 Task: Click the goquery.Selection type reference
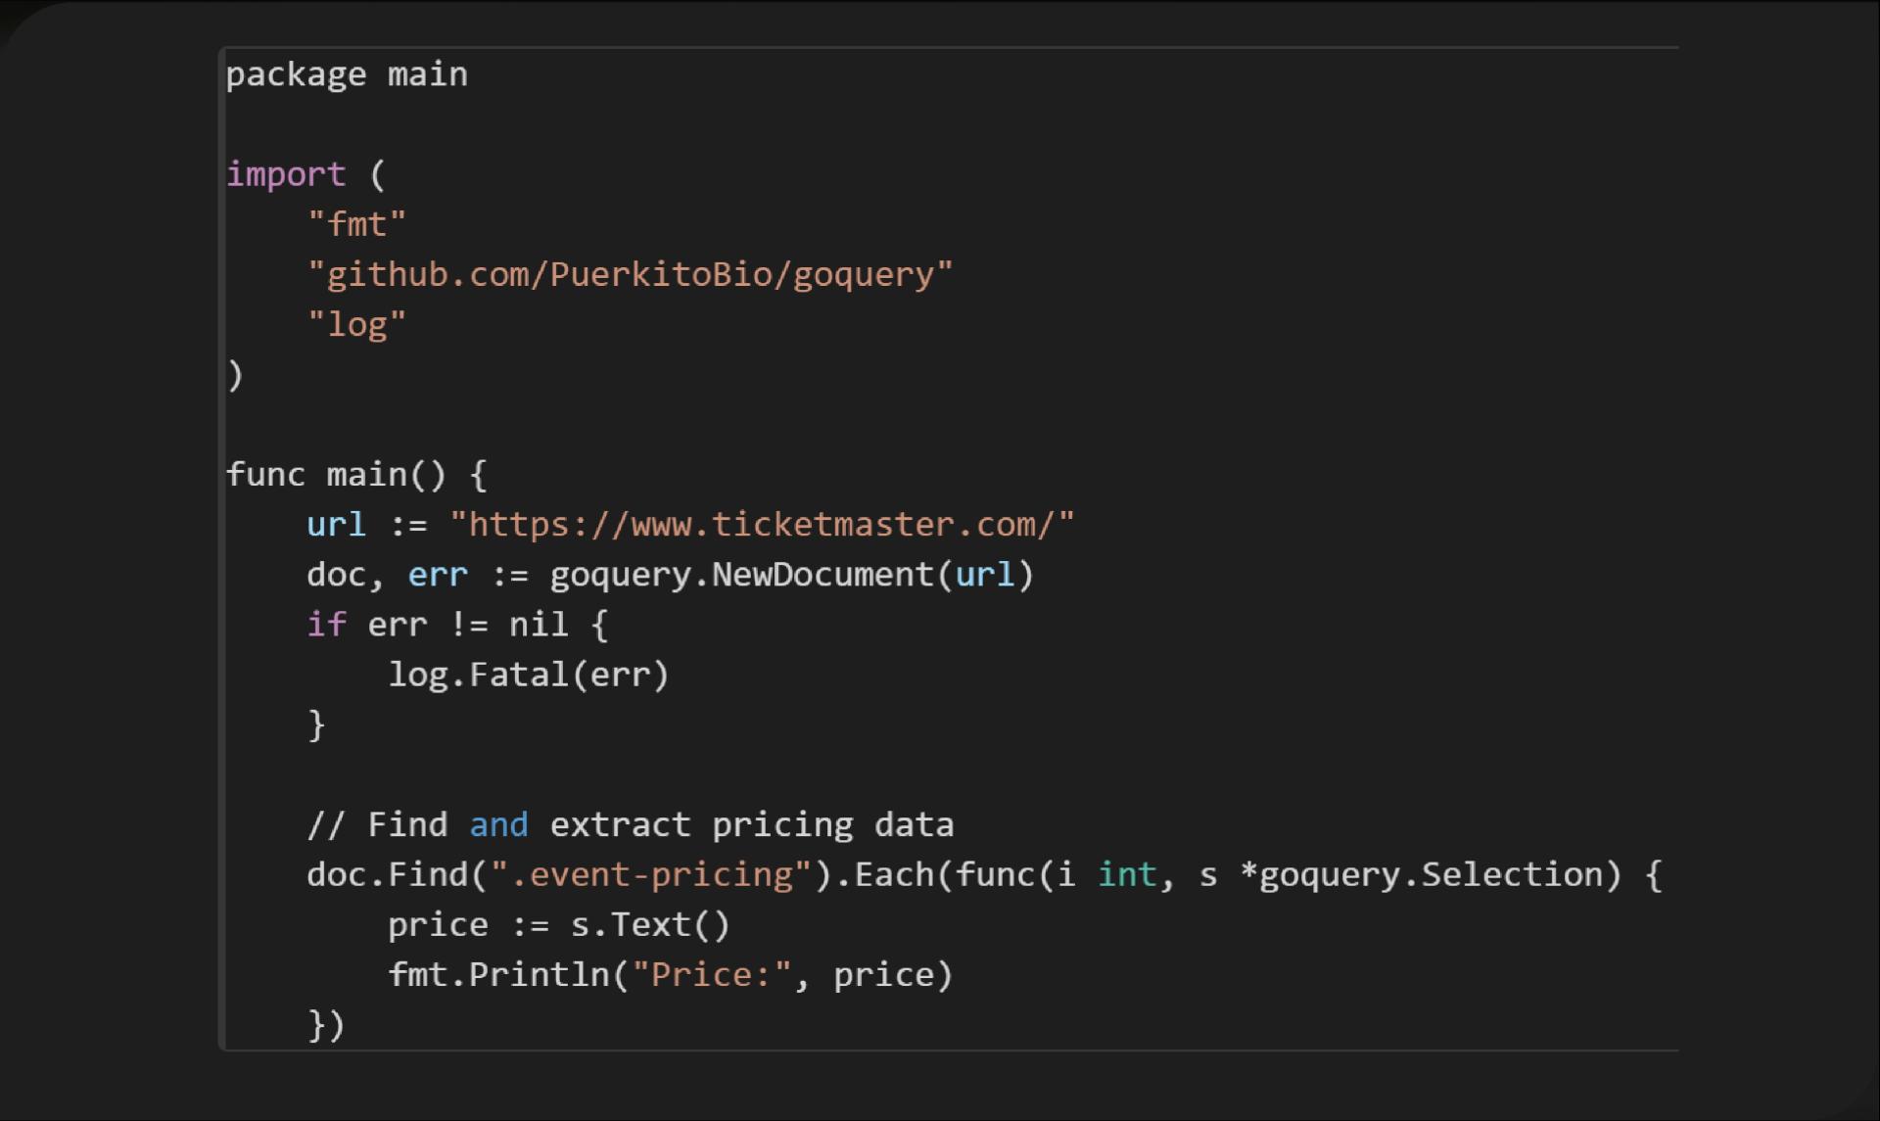pyautogui.click(x=1434, y=873)
